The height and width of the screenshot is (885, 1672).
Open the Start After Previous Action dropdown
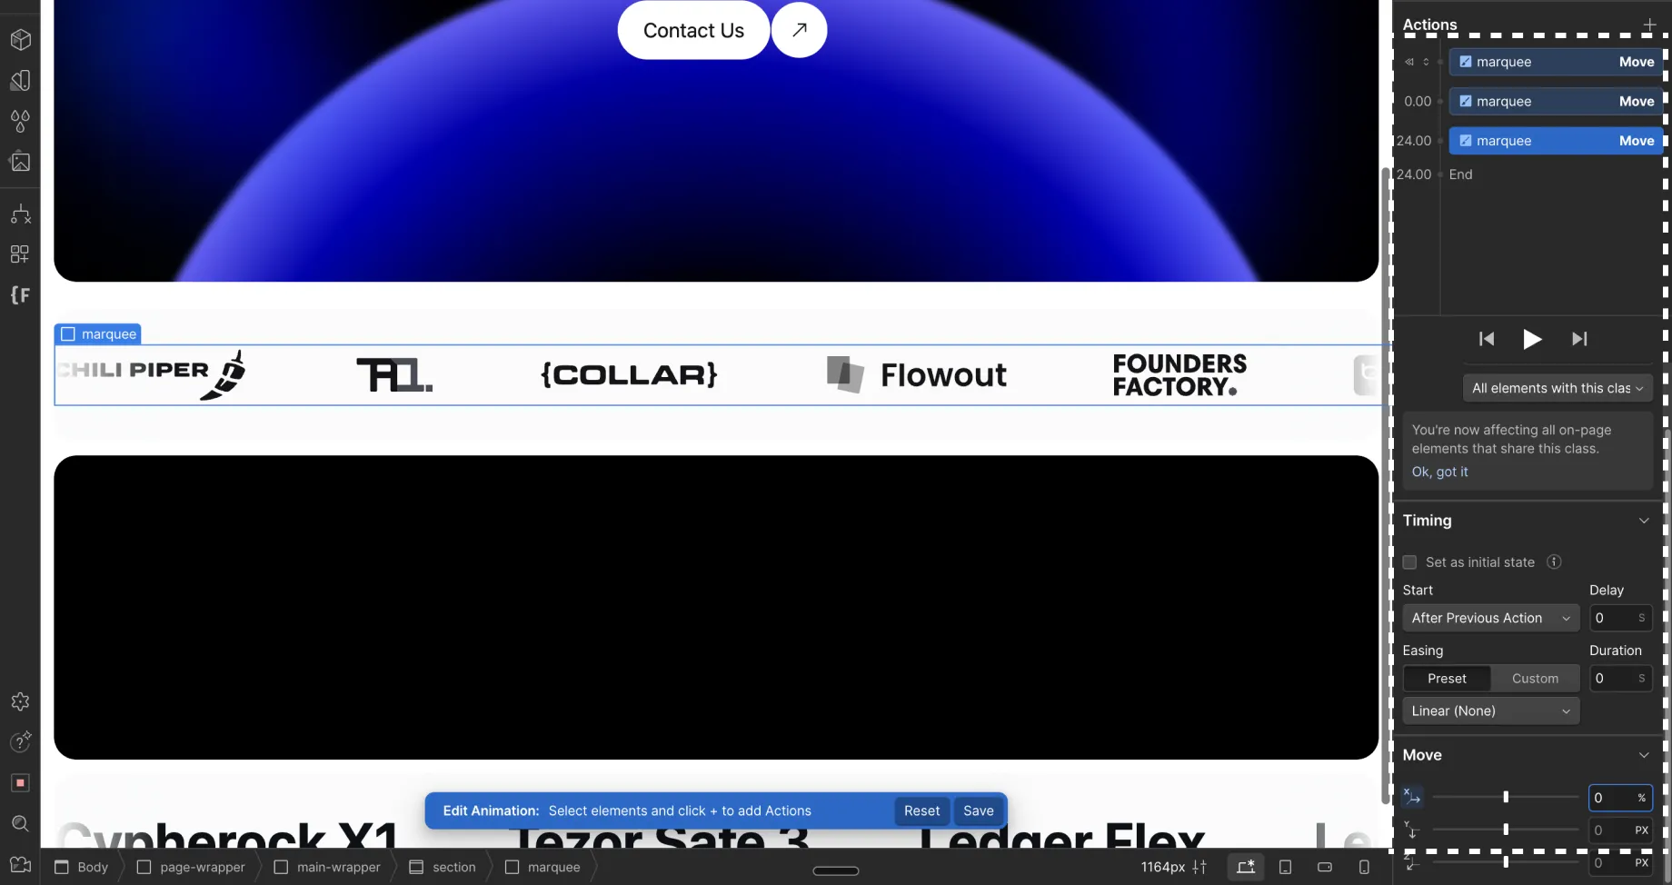coord(1490,618)
